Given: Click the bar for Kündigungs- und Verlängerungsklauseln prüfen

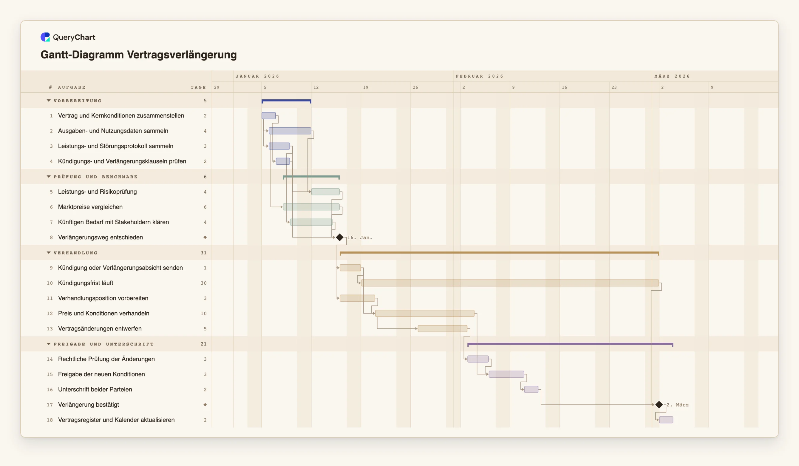Looking at the screenshot, I should tap(283, 161).
